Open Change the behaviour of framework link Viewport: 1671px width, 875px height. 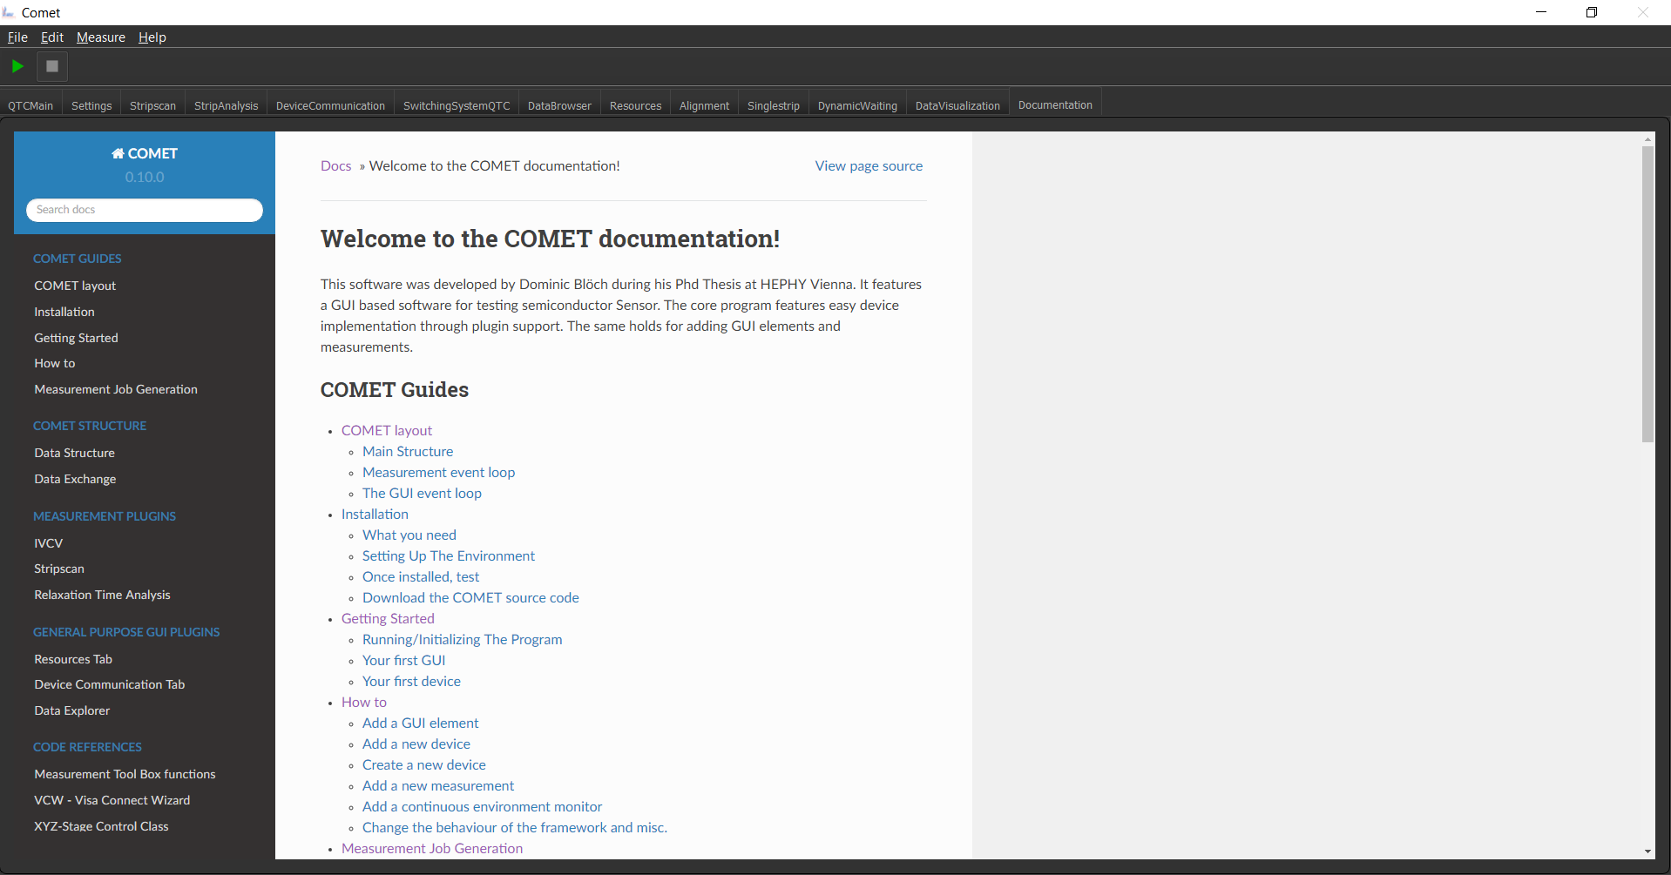515,828
